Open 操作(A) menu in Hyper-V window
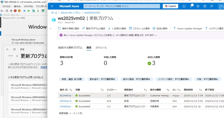The width and height of the screenshot is (224, 118). pos(17,6)
